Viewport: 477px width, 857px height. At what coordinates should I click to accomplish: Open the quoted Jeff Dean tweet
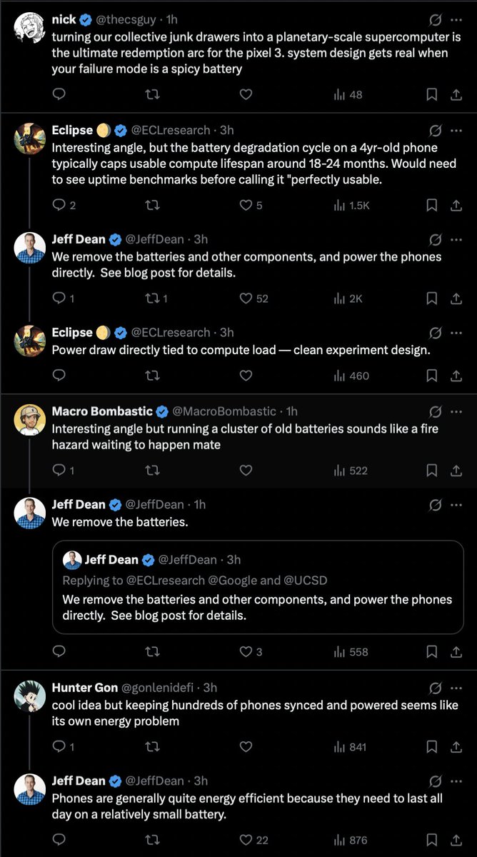click(x=258, y=587)
